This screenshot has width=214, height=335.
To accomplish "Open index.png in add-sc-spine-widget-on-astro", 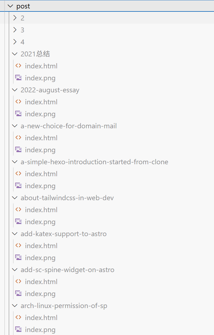I will click(x=40, y=294).
